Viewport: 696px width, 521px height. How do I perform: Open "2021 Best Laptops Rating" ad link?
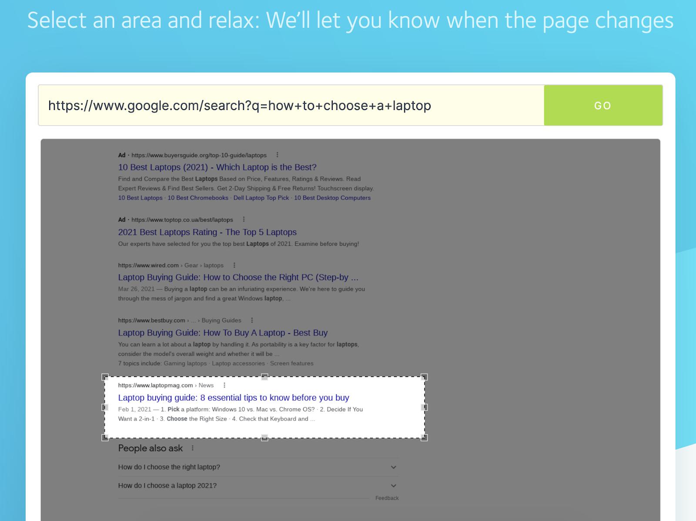click(207, 232)
